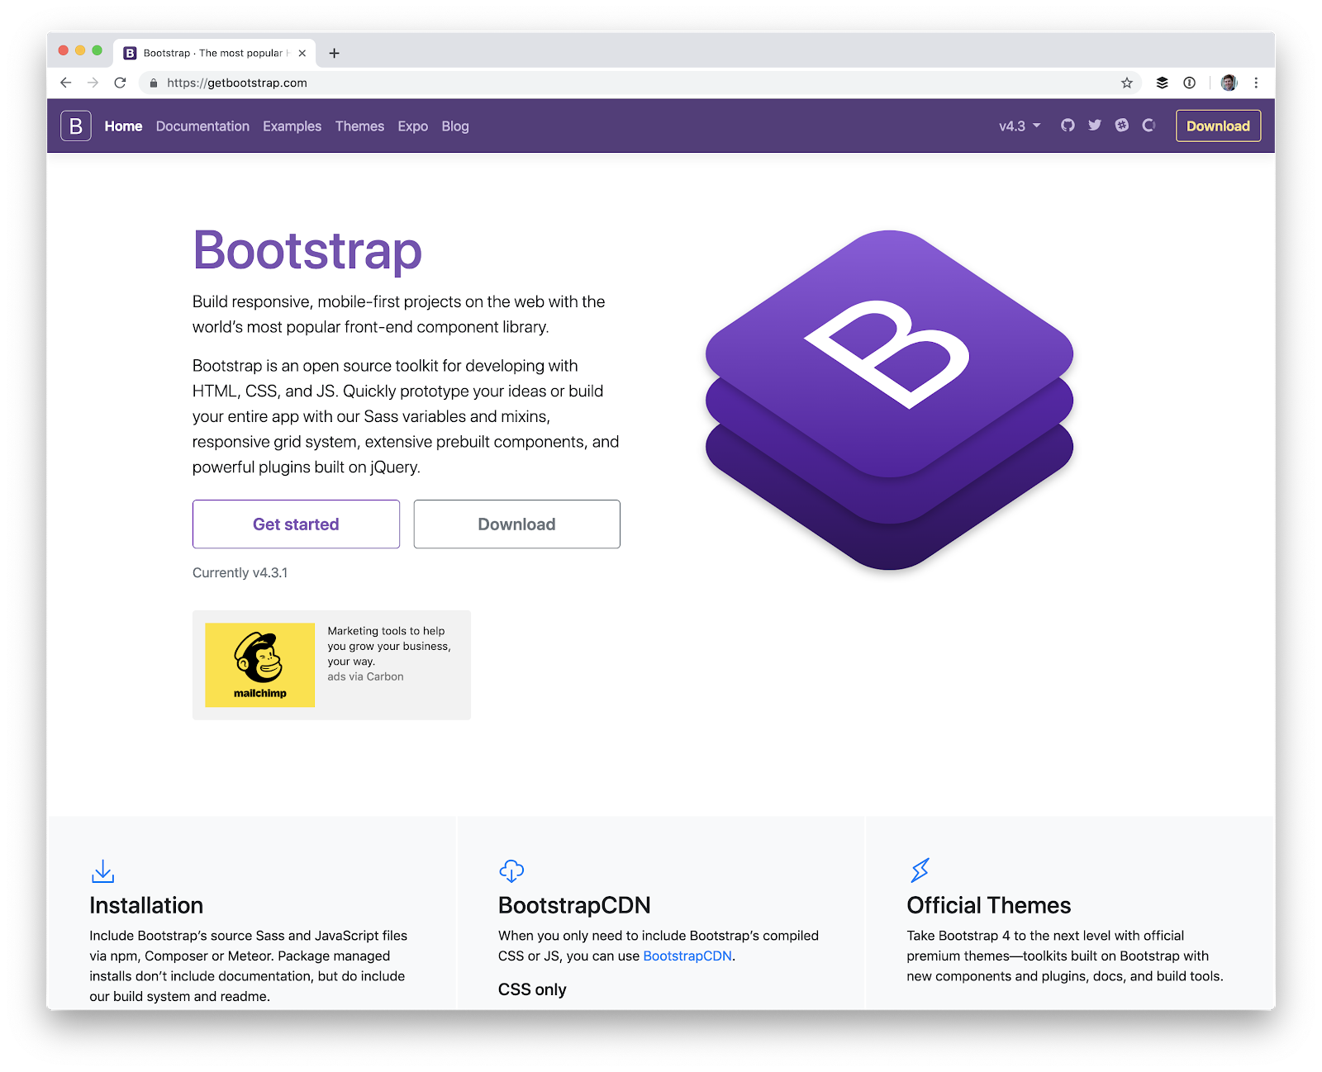
Task: Open a new browser tab
Action: [x=334, y=53]
